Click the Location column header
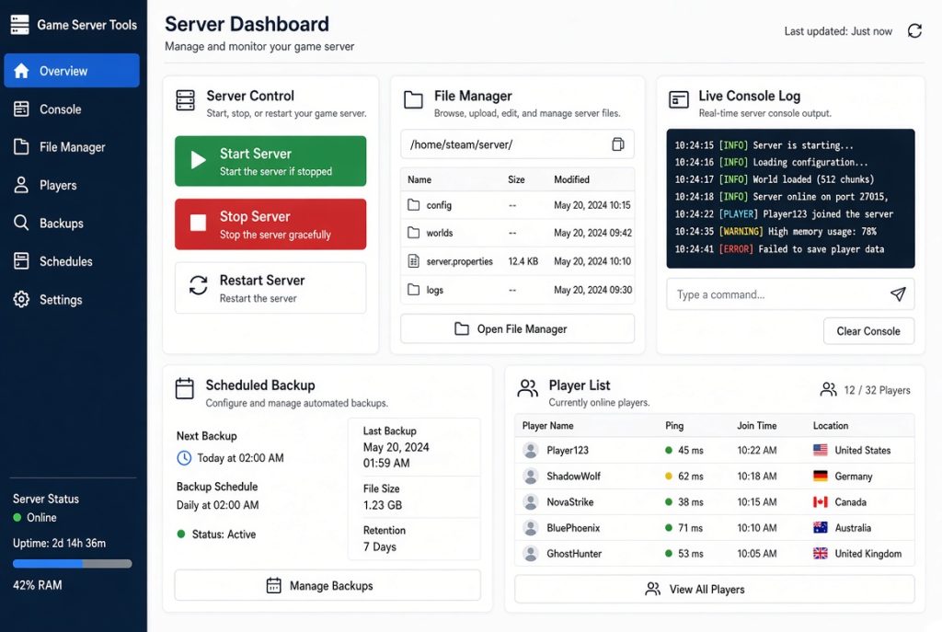Image resolution: width=942 pixels, height=632 pixels. 831,425
